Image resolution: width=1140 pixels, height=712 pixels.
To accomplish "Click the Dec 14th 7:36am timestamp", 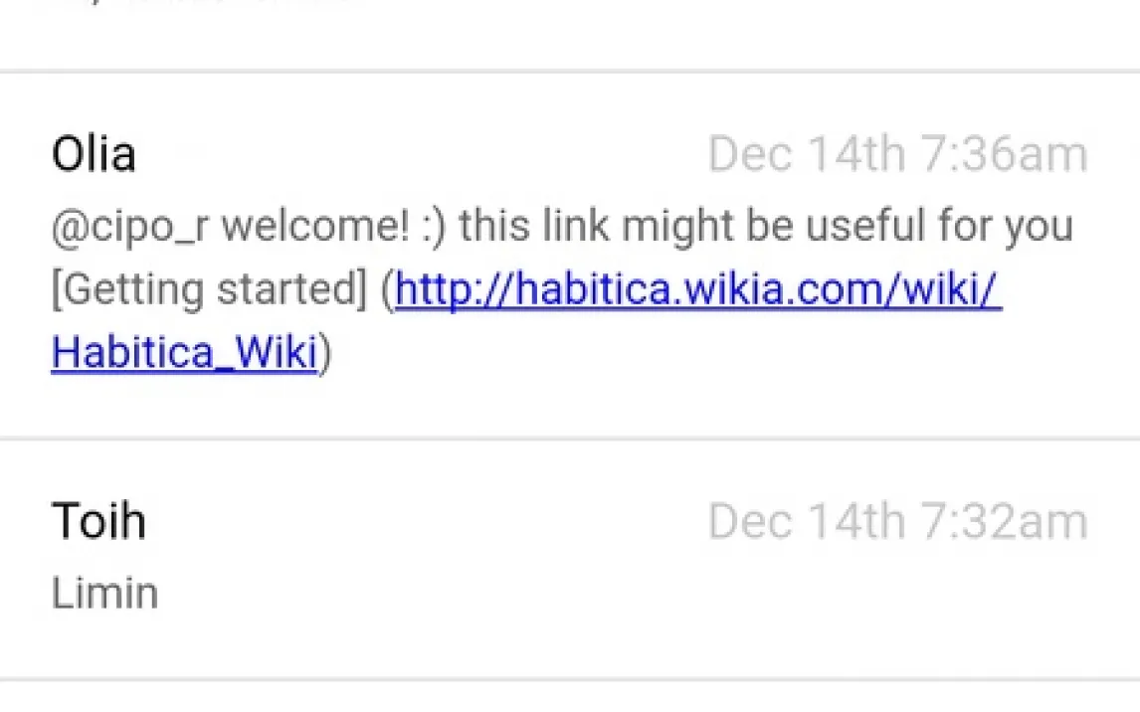I will (897, 155).
